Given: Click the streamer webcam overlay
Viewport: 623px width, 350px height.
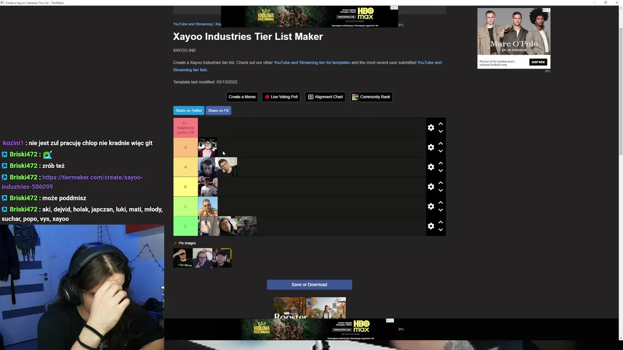Looking at the screenshot, I should point(82,287).
